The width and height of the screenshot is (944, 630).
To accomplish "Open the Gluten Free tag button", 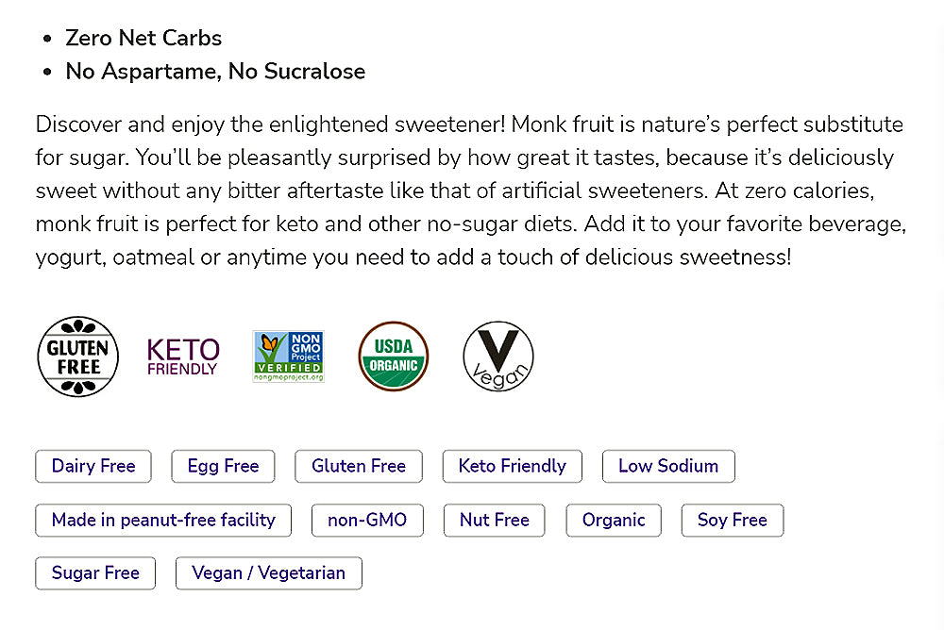I will coord(359,466).
